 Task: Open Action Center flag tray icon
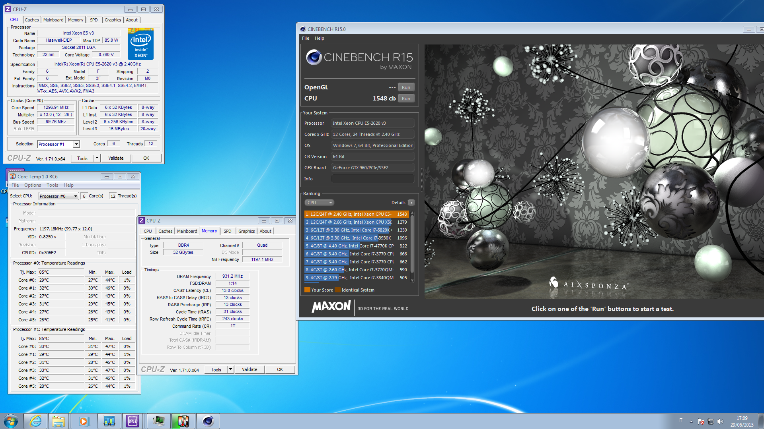click(701, 421)
